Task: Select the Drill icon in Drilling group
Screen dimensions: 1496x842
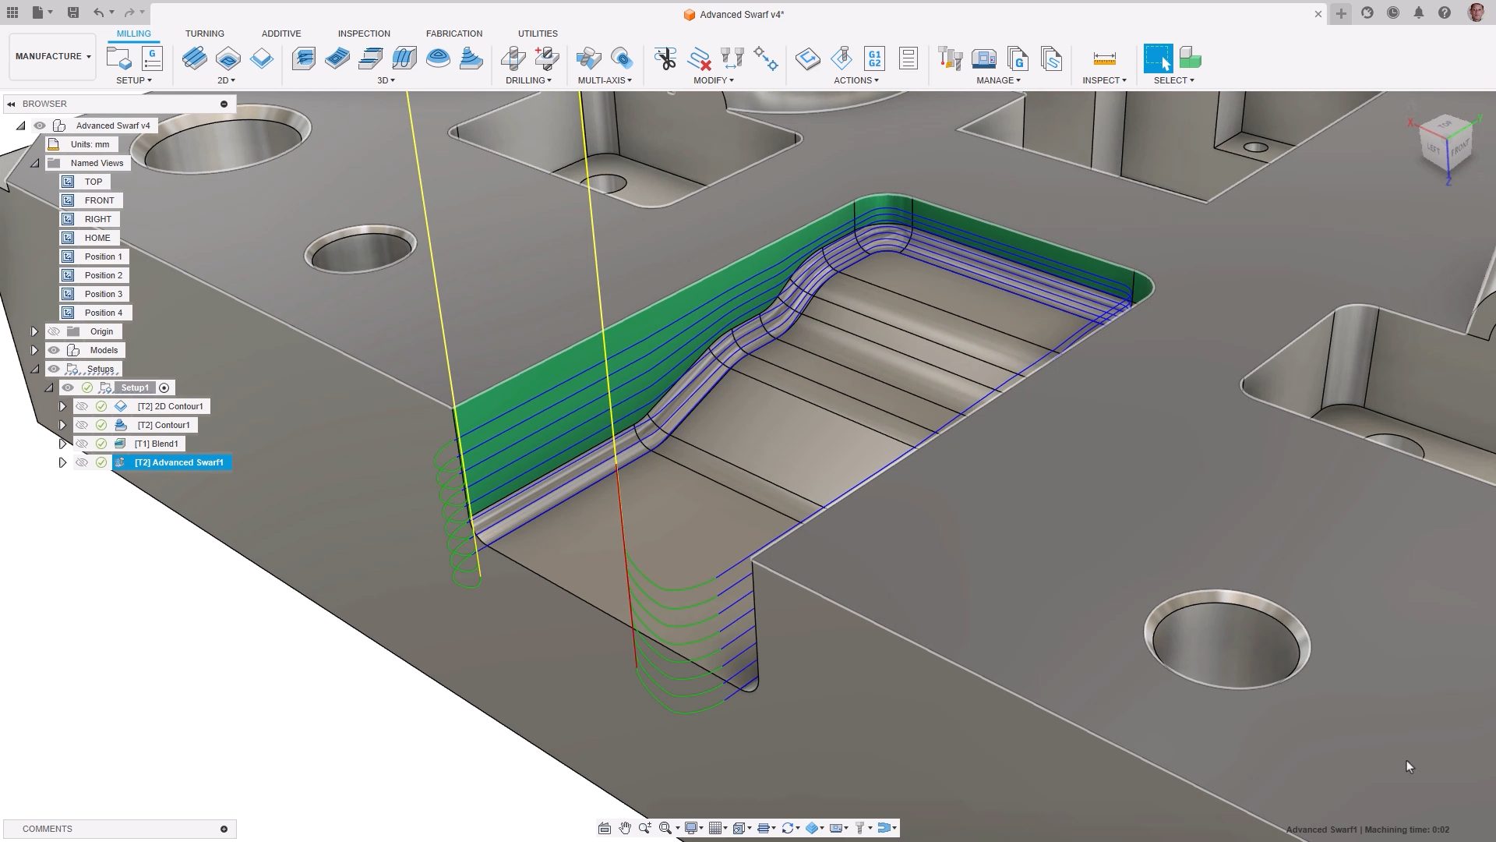Action: click(512, 58)
